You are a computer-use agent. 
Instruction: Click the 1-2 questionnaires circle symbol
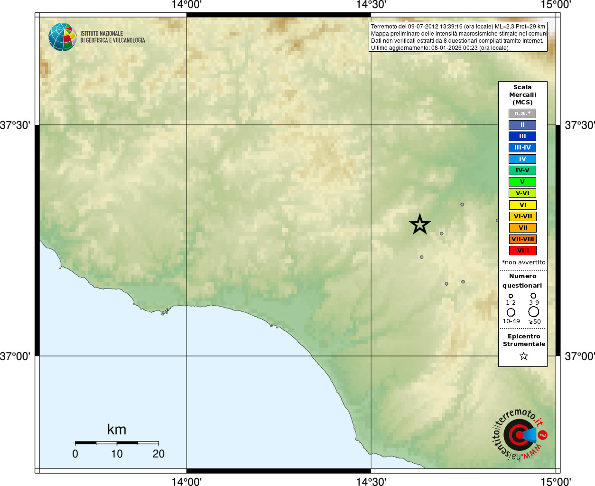tap(511, 296)
